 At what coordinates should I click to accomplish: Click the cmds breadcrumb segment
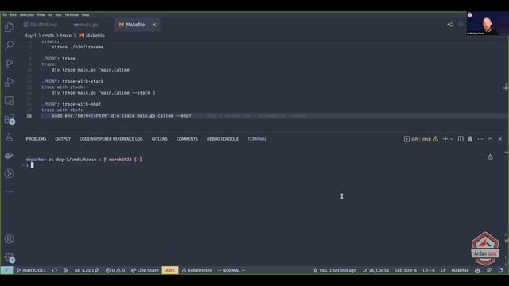point(48,35)
